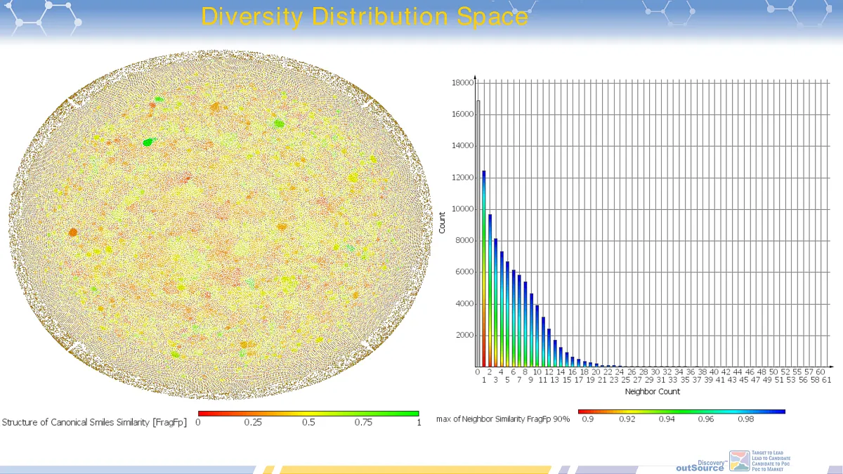Click the FragFp similarity color gradient bar
The width and height of the screenshot is (843, 474).
point(309,414)
